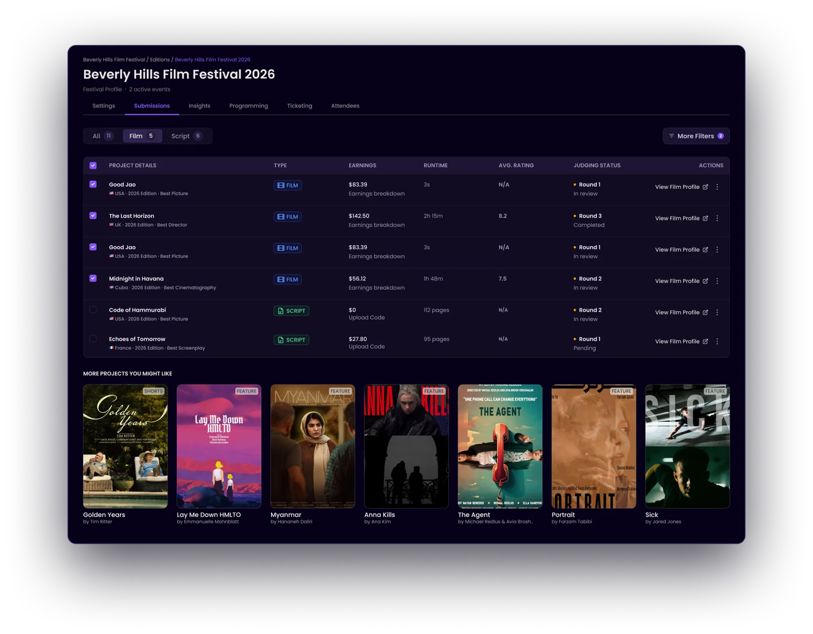813x634 pixels.
Task: Open the Golden Years poster thumbnail
Action: (x=125, y=446)
